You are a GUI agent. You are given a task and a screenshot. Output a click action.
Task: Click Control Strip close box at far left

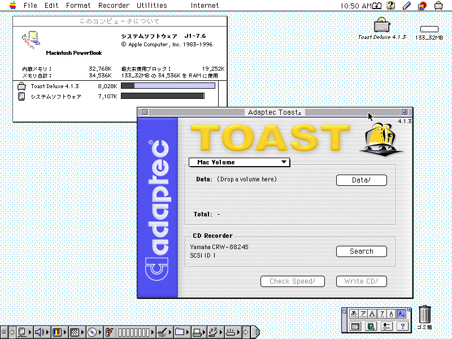tap(4, 332)
